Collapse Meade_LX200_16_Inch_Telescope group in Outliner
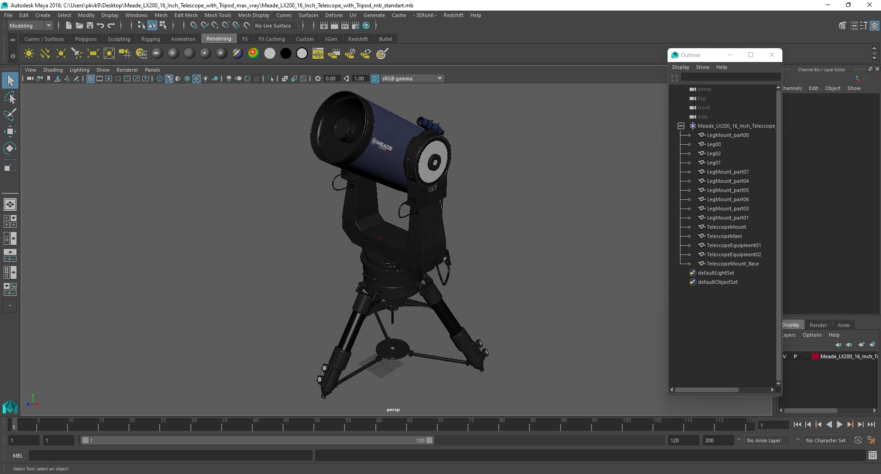This screenshot has height=474, width=881. (681, 126)
